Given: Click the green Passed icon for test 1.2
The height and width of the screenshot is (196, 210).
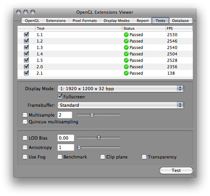Looking at the screenshot, I should click(126, 41).
